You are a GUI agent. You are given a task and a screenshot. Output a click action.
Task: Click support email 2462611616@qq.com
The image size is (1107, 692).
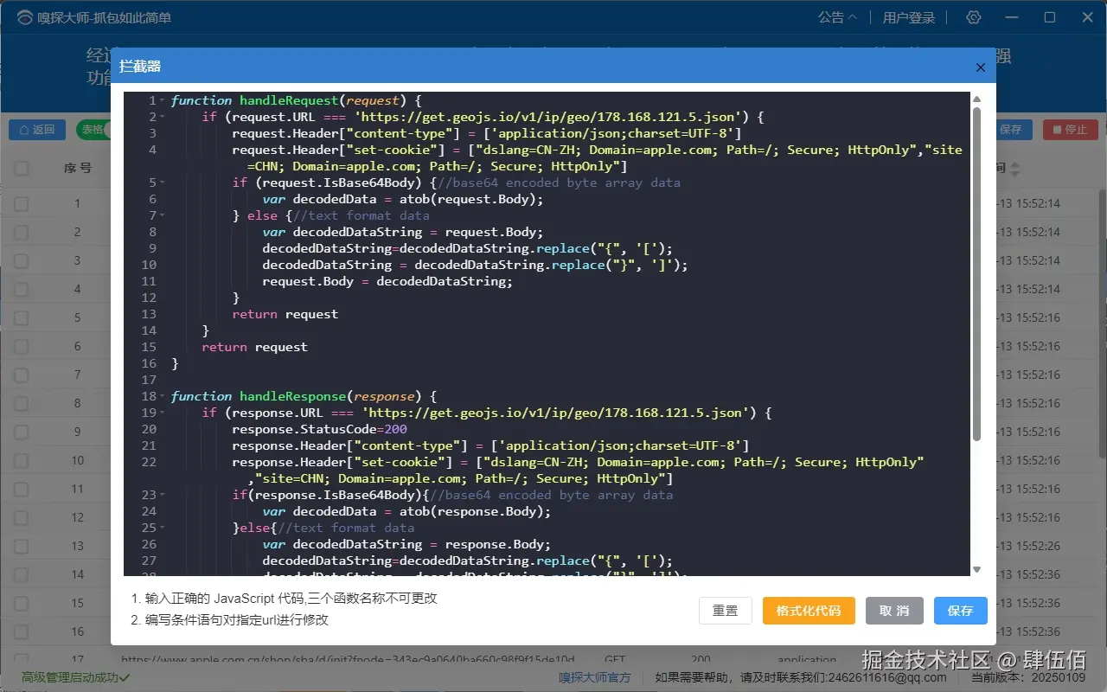[889, 677]
